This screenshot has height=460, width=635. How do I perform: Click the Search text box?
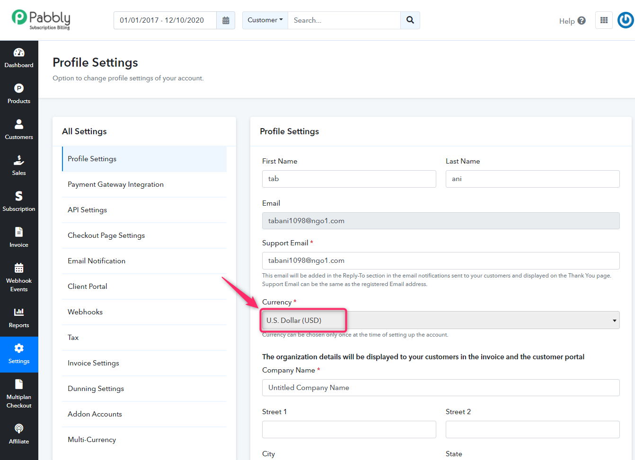point(344,20)
